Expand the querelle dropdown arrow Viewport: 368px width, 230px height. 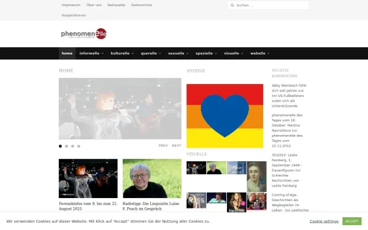coord(160,53)
